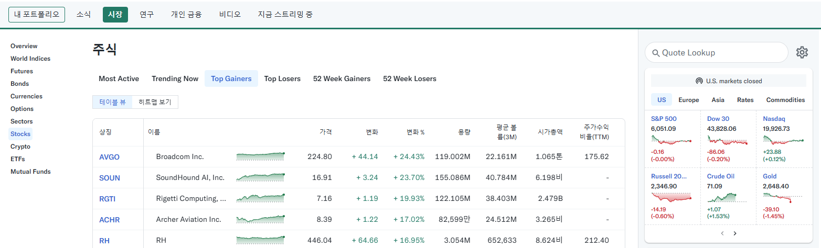Open the 개인 금융 personal finance menu
Viewport: 821px width, 248px height.
point(186,14)
